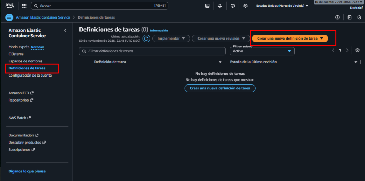This screenshot has width=365, height=181.
Task: Open table preferences gear icon
Action: pos(358,50)
